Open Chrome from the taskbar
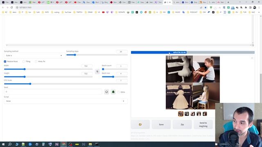The width and height of the screenshot is (262, 147). point(64,144)
